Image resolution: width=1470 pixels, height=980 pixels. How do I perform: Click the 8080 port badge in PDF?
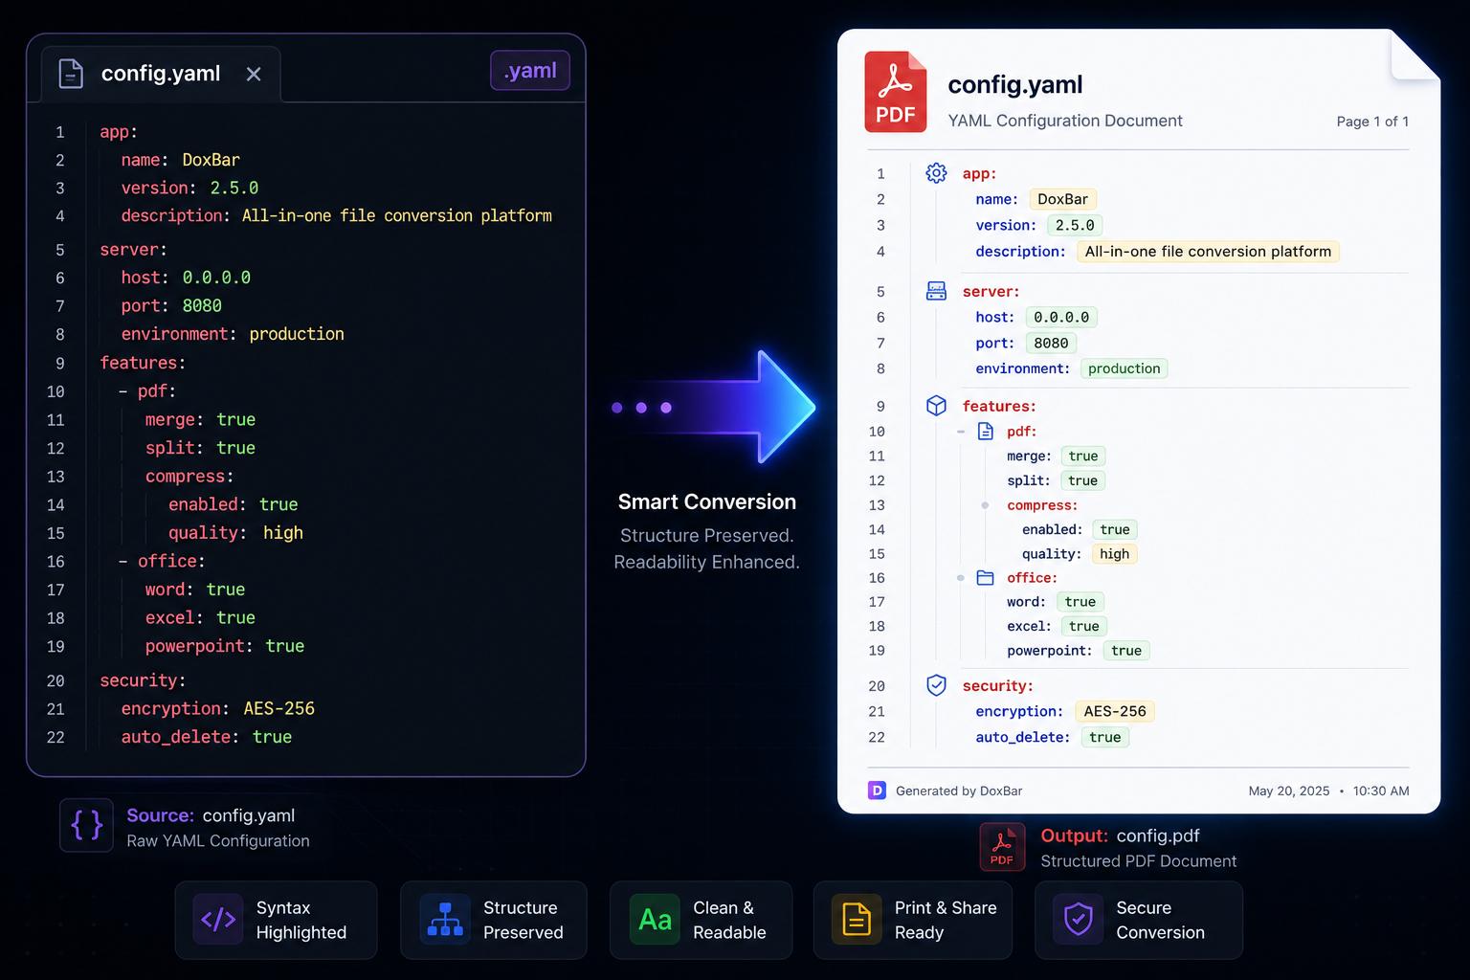tap(1051, 343)
